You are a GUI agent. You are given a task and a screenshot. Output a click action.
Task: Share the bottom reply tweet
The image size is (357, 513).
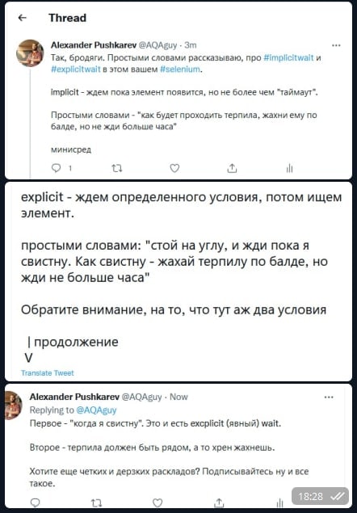[x=219, y=502]
